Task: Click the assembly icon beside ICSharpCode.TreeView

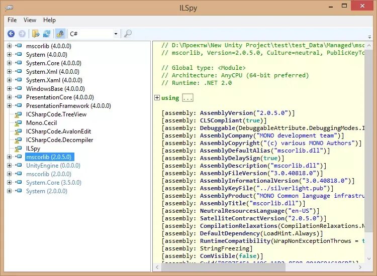Action: click(18, 114)
